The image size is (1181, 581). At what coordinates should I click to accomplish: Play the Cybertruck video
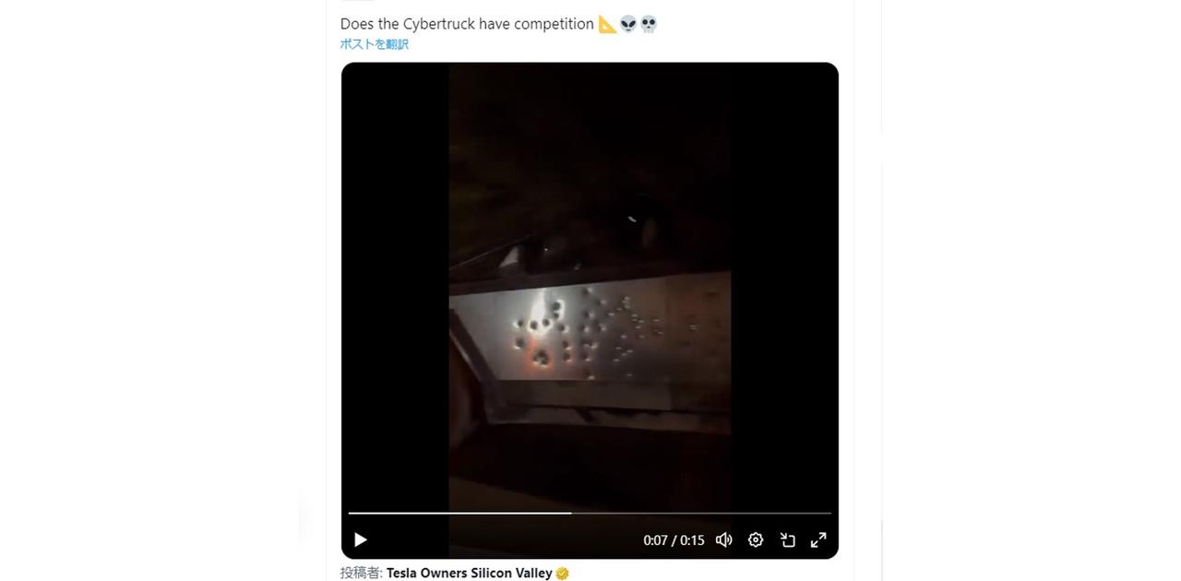click(361, 539)
